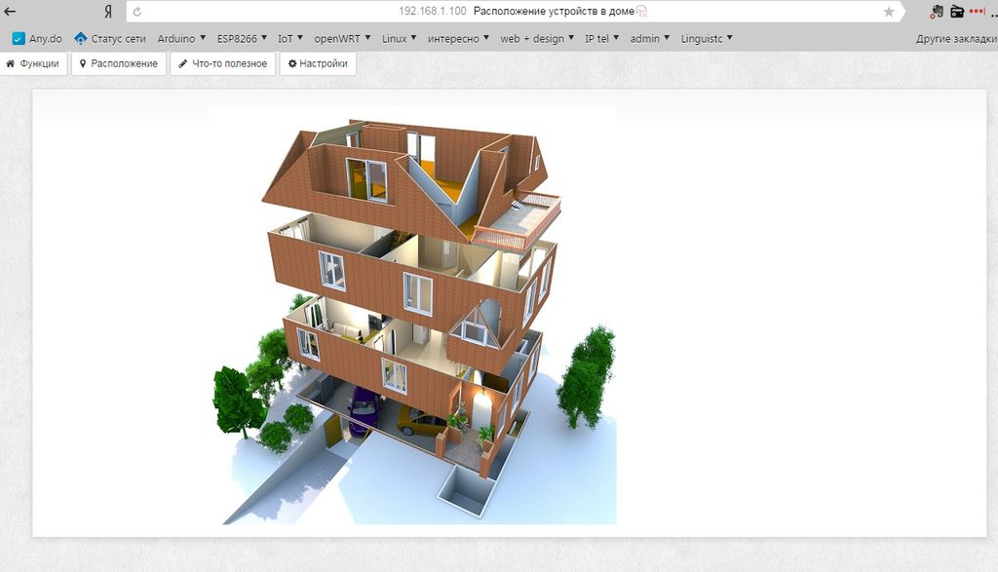Viewport: 998px width, 572px height.
Task: Open Другие закладки folder
Action: 956,38
